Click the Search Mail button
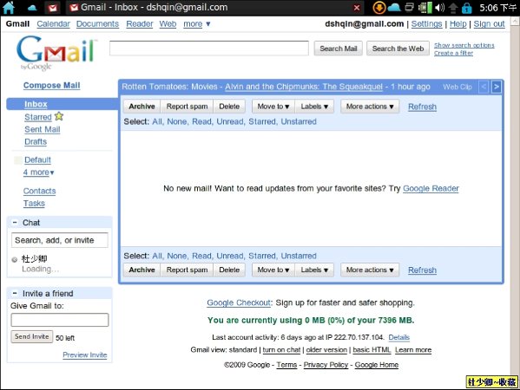520x390 pixels. (x=339, y=49)
